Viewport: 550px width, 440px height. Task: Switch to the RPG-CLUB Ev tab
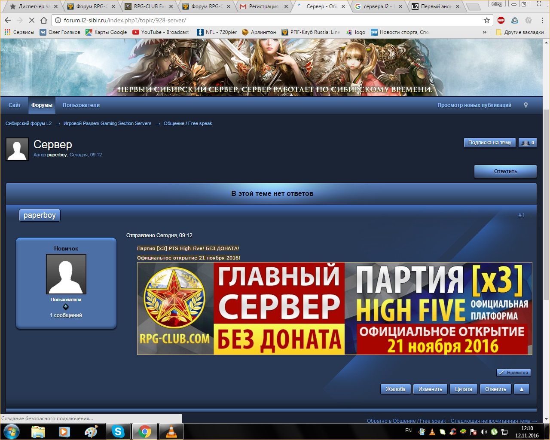point(150,6)
